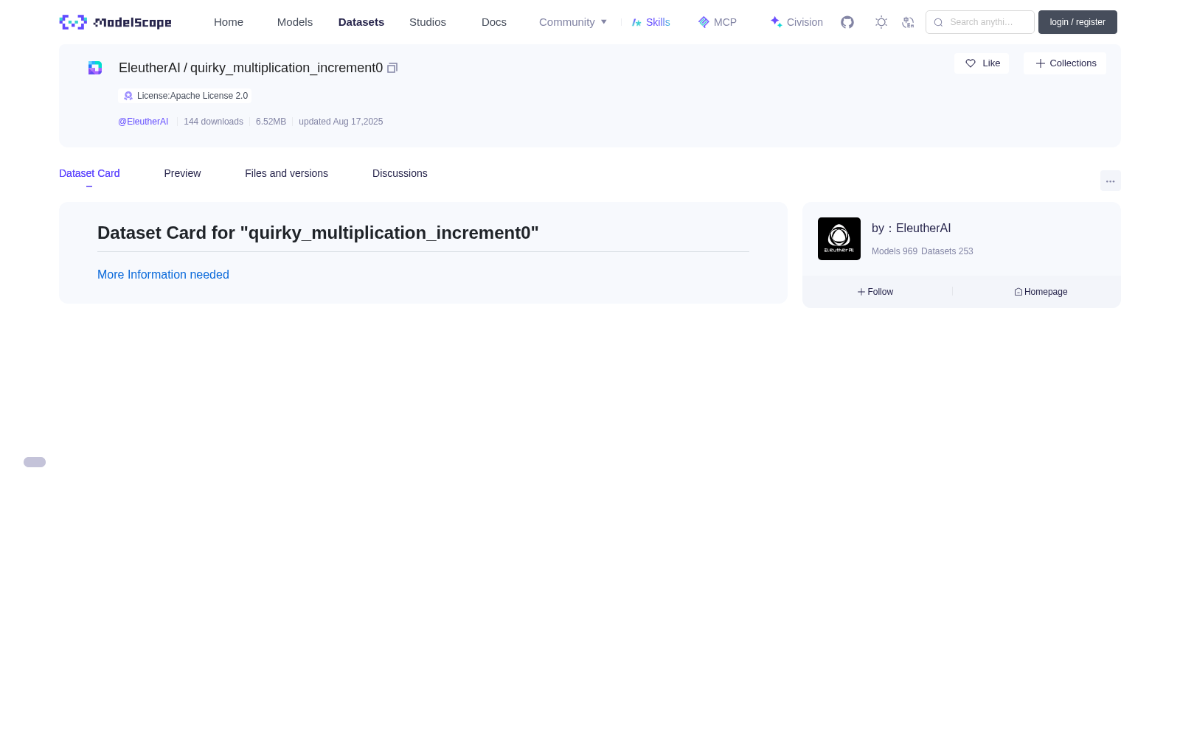
Task: Open the Discussions tab
Action: click(400, 173)
